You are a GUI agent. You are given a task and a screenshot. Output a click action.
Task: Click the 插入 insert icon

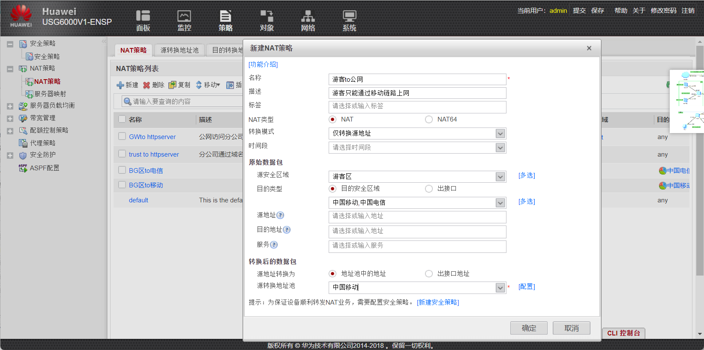point(230,85)
